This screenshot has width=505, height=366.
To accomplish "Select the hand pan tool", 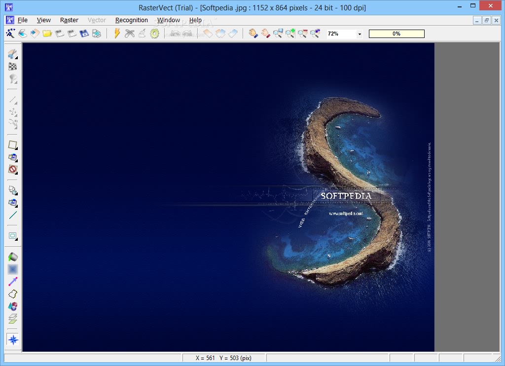I will click(253, 34).
